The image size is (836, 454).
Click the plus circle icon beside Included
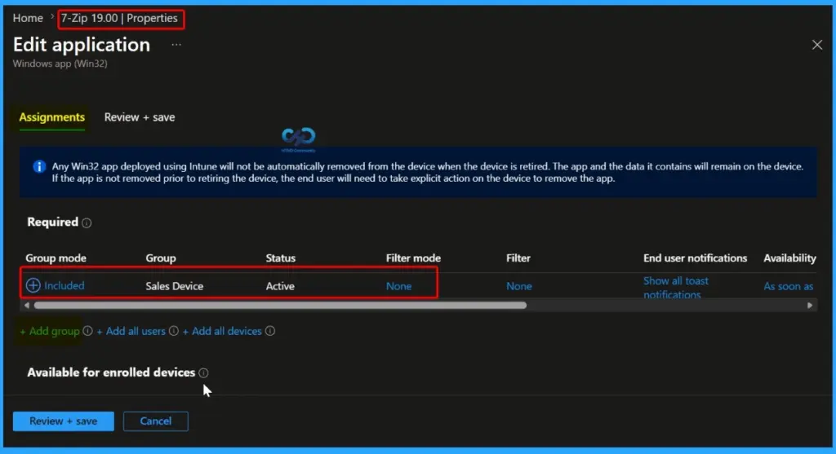(x=33, y=286)
